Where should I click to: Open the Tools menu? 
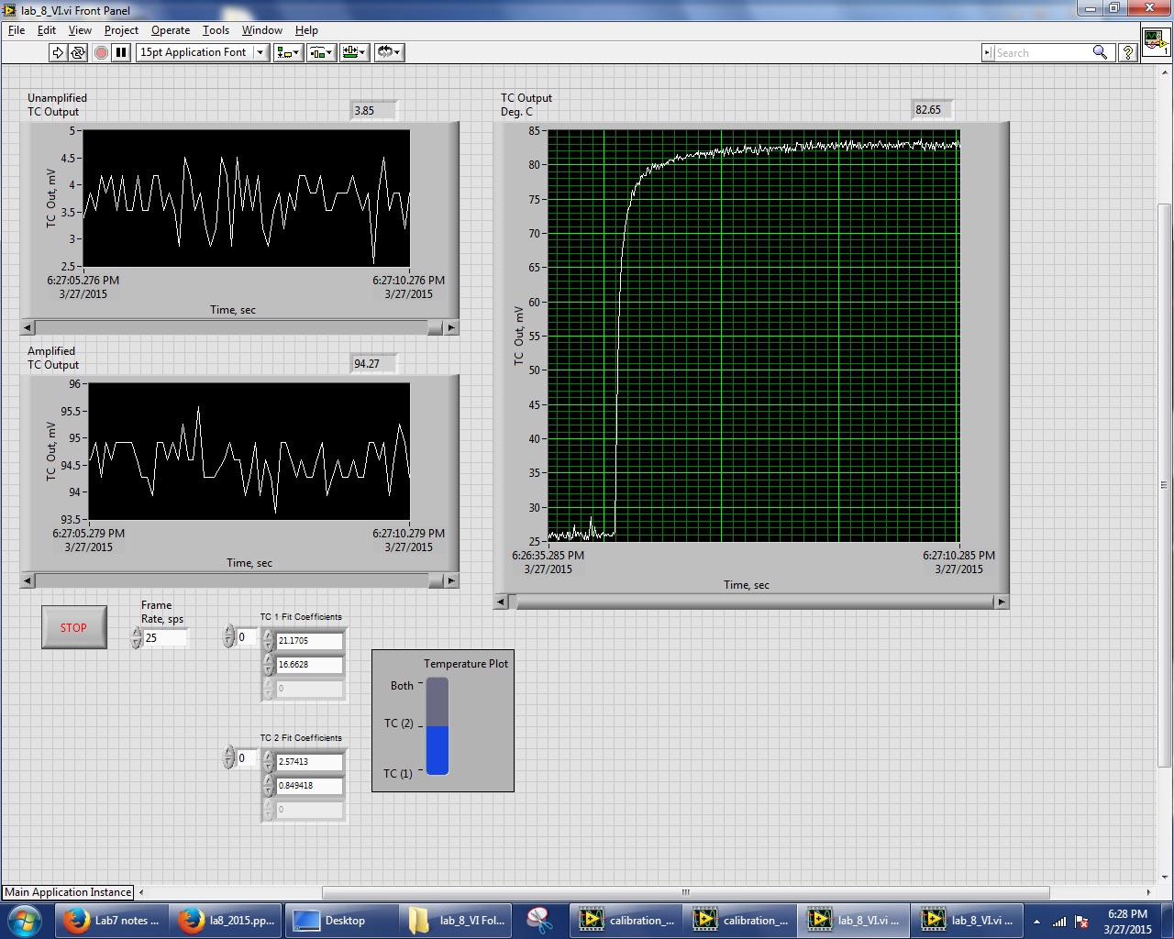pyautogui.click(x=216, y=30)
